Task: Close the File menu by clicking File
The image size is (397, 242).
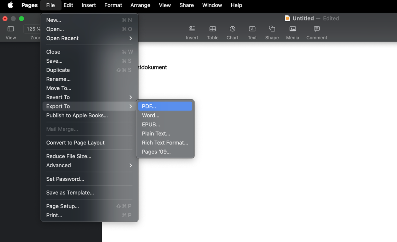Action: pyautogui.click(x=50, y=5)
